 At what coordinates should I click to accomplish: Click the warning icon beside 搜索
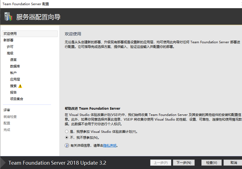20,86
